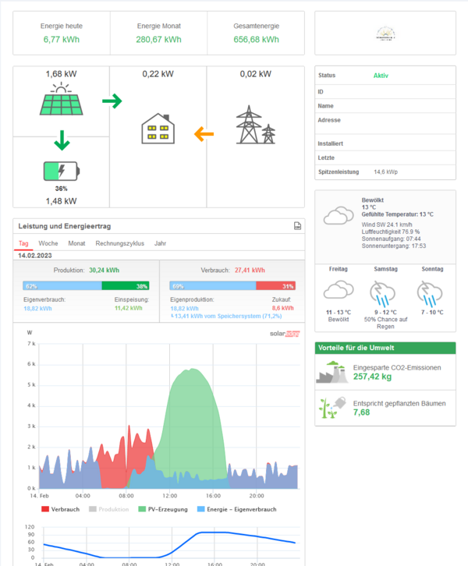Click the 1,48 kW battery power reading

click(61, 201)
